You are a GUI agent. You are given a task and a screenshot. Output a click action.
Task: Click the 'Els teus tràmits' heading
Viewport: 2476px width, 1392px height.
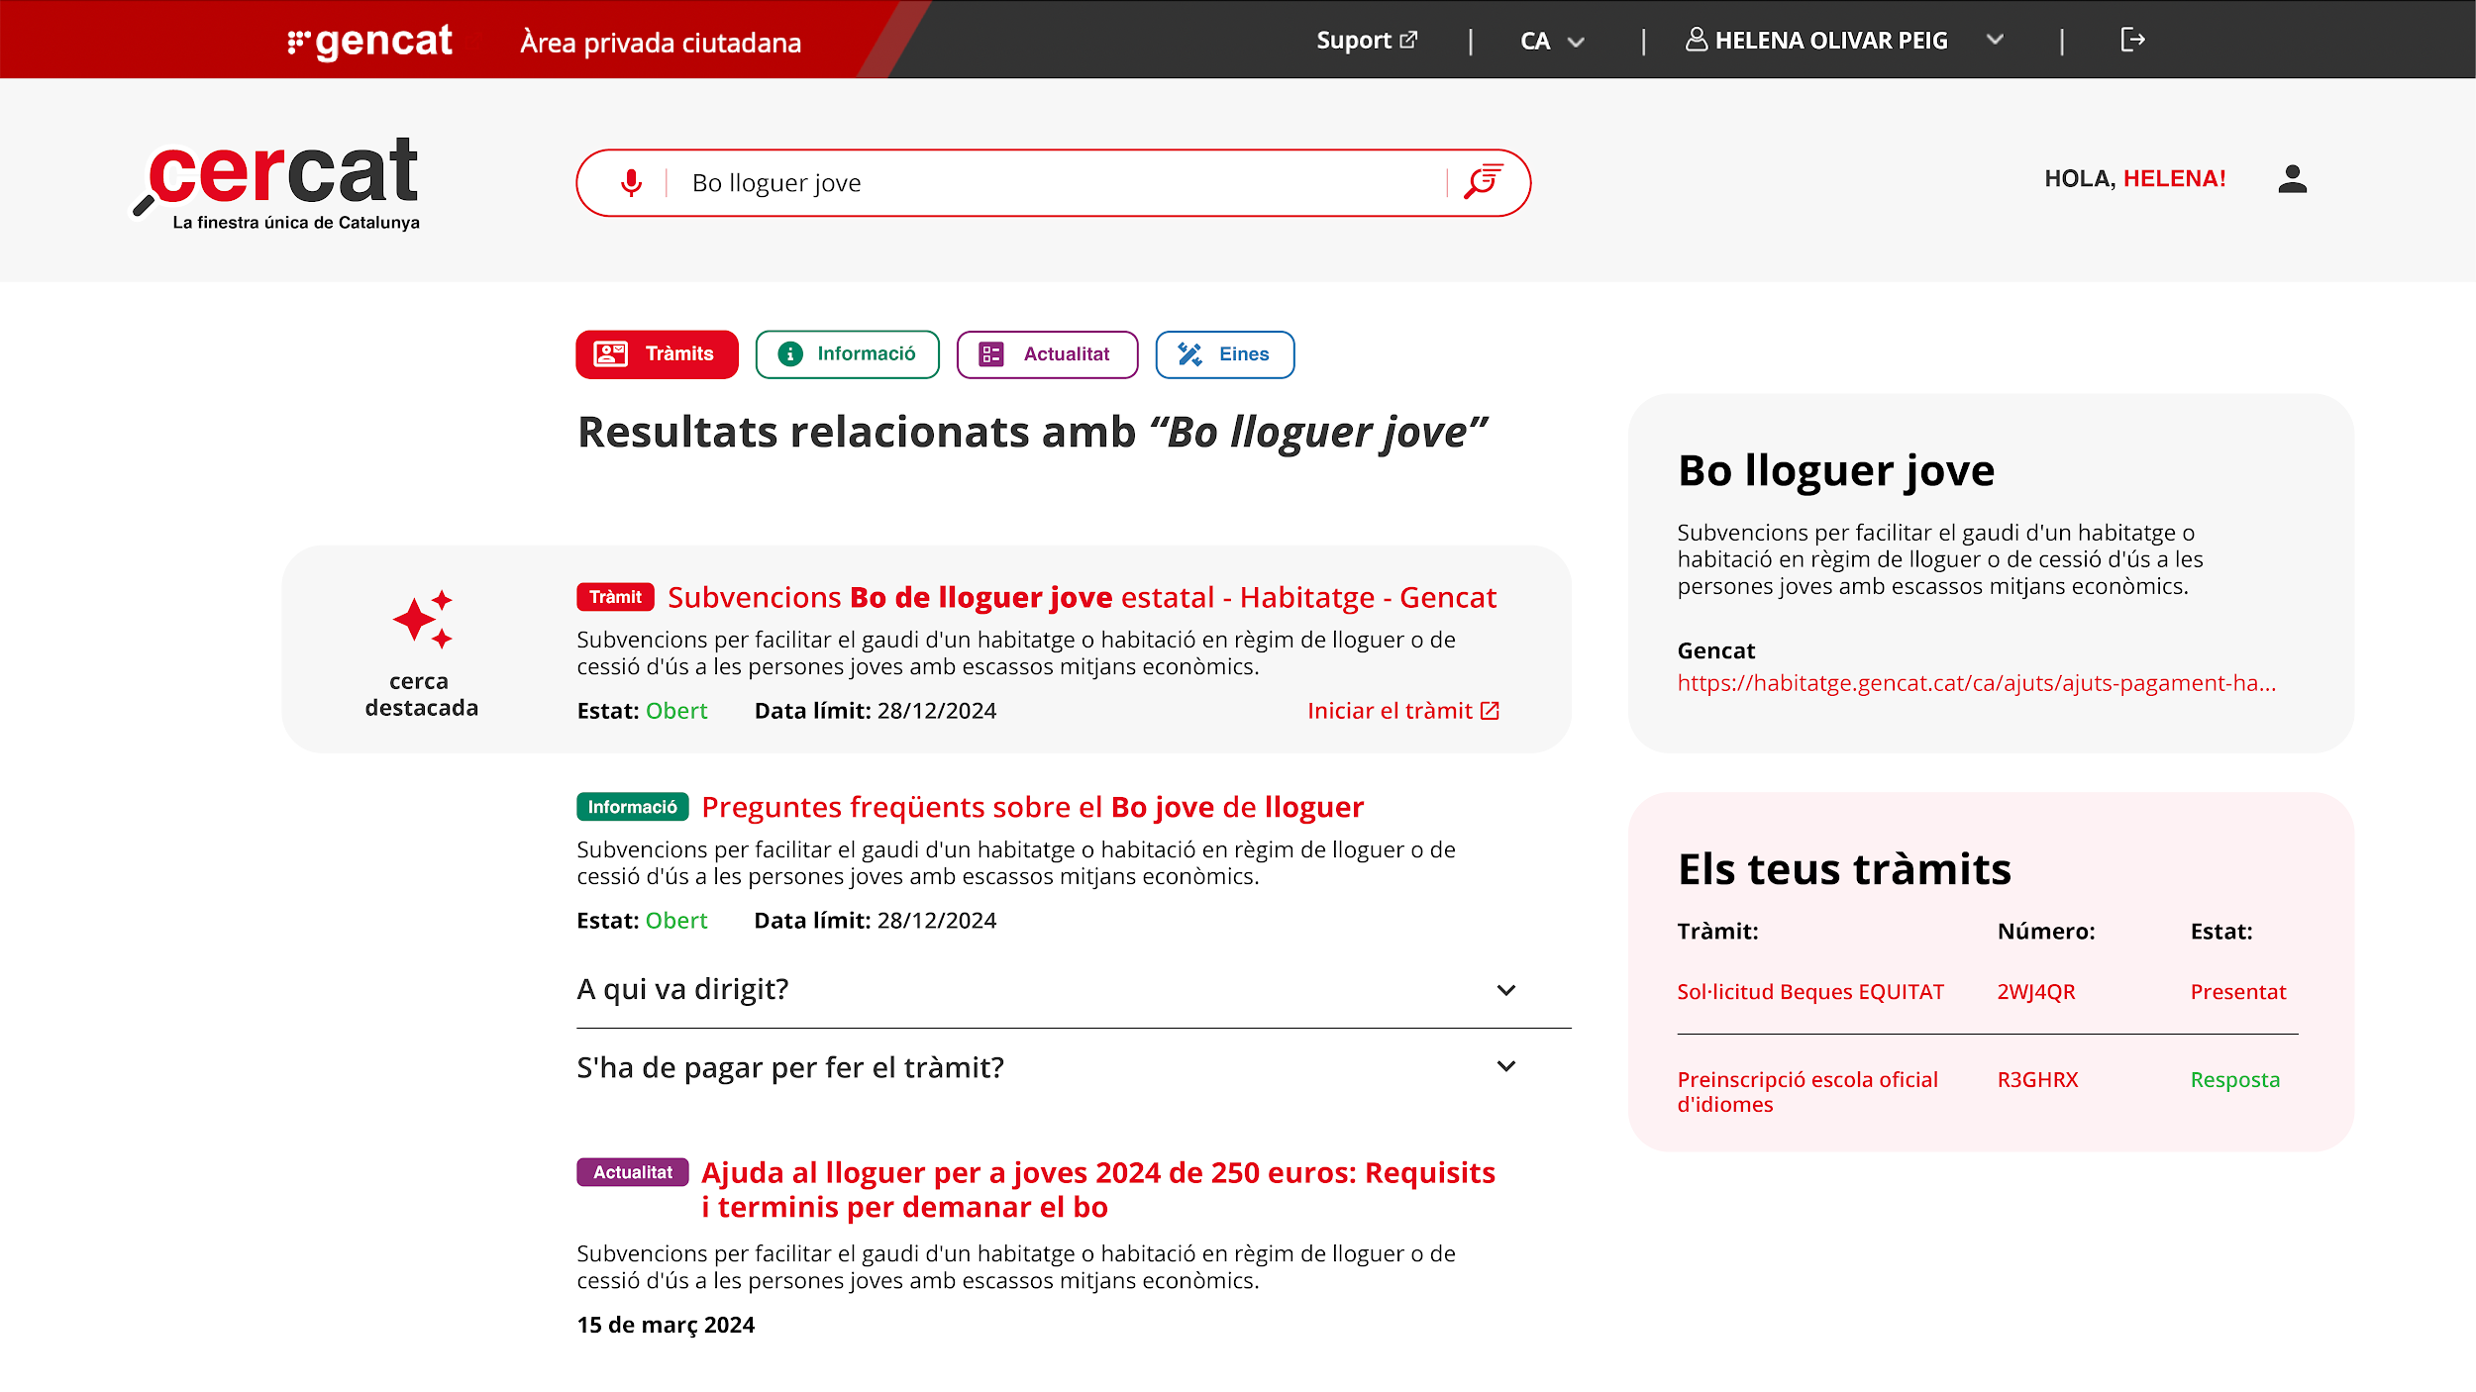pyautogui.click(x=1844, y=869)
